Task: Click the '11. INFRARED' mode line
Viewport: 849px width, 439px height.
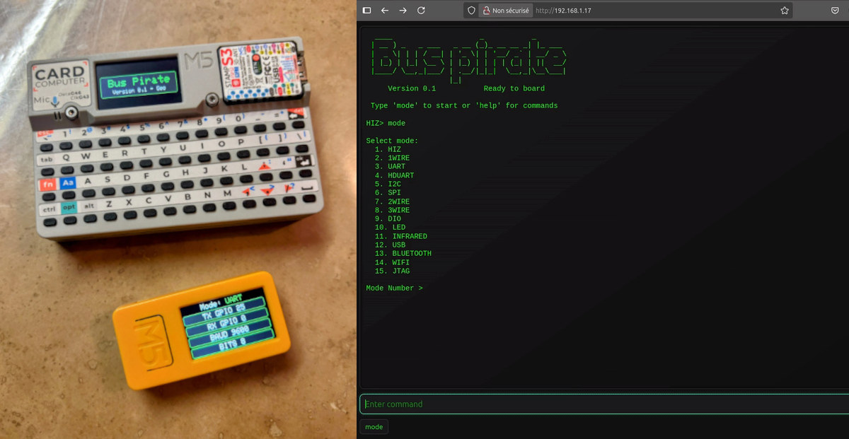Action: [401, 236]
